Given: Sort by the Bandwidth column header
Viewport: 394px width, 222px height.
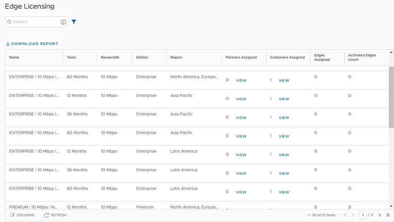Looking at the screenshot, I should point(110,58).
